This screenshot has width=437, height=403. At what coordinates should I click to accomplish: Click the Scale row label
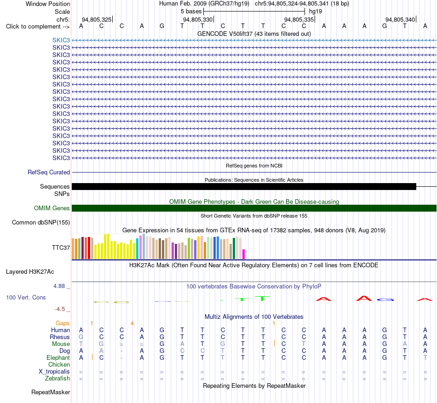click(62, 12)
